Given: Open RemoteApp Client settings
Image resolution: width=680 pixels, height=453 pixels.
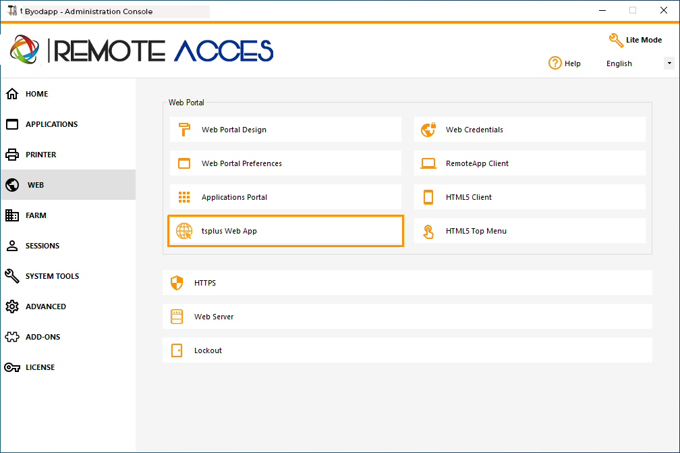Looking at the screenshot, I should point(530,163).
